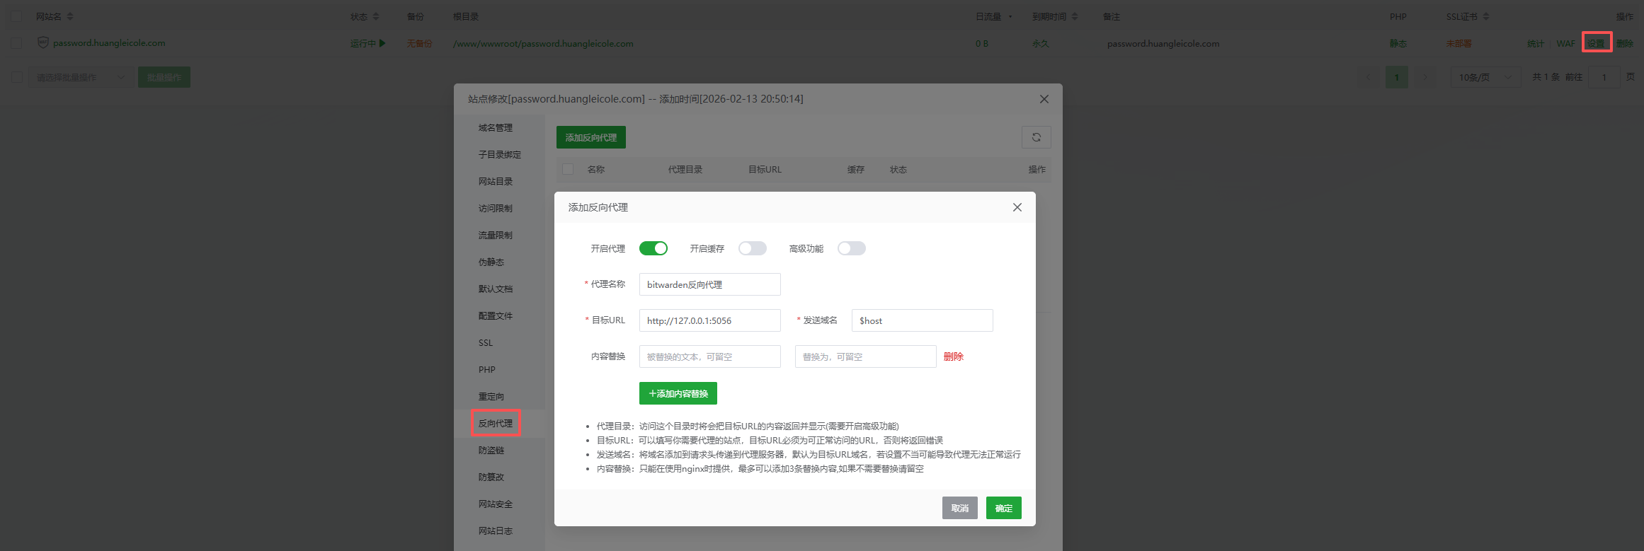1644x551 pixels.
Task: Sort site list by 网站名 arrows
Action: click(x=69, y=16)
